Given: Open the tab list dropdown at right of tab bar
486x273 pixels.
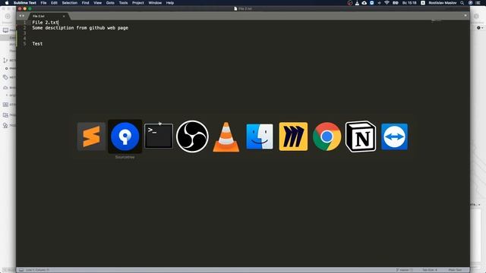Looking at the screenshot, I should (x=465, y=15).
